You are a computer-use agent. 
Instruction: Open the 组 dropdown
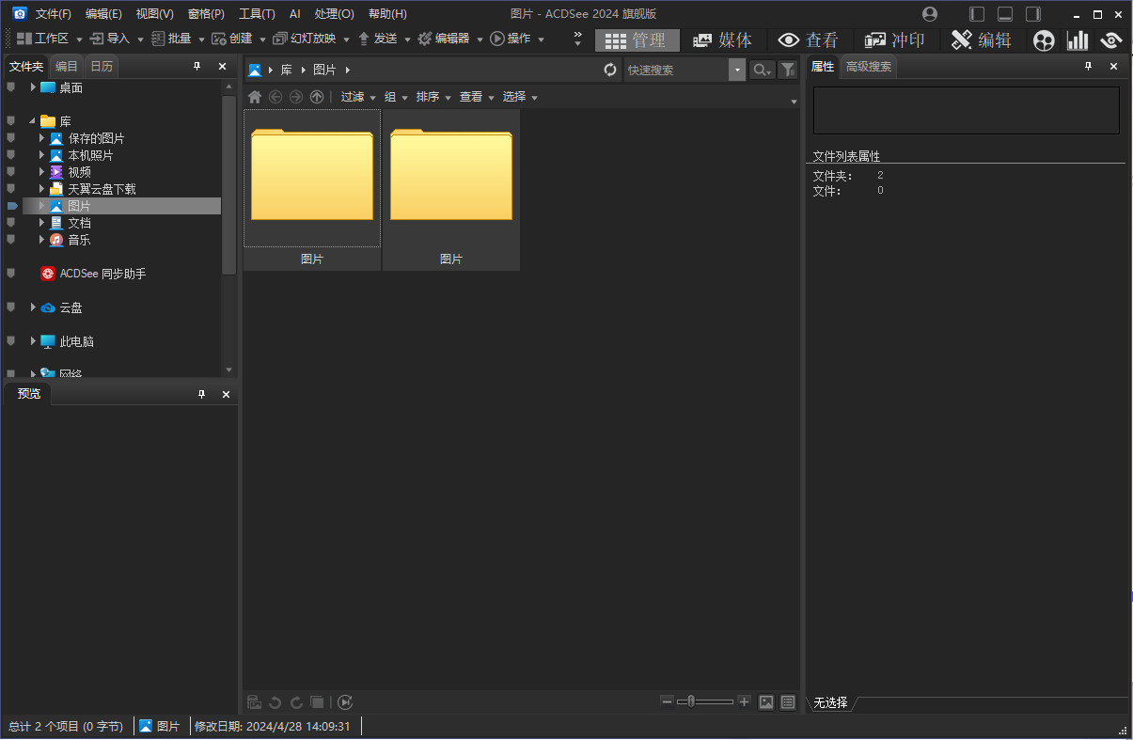click(x=395, y=97)
